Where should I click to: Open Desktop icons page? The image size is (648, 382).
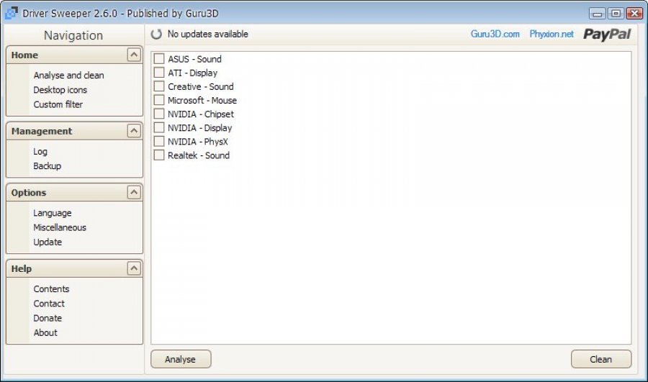pyautogui.click(x=60, y=90)
